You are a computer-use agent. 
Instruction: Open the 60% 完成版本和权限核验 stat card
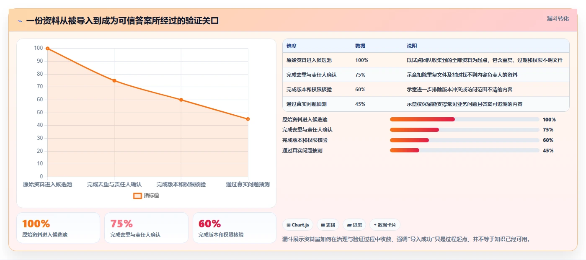coord(235,228)
